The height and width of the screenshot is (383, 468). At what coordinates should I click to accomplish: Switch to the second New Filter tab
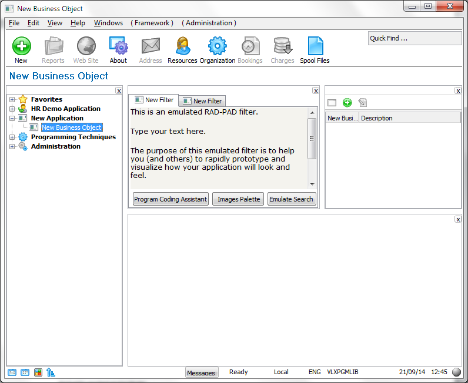(x=202, y=101)
